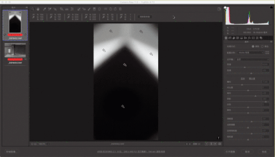
Task: Open the white balance dropdown
Action: point(252,59)
